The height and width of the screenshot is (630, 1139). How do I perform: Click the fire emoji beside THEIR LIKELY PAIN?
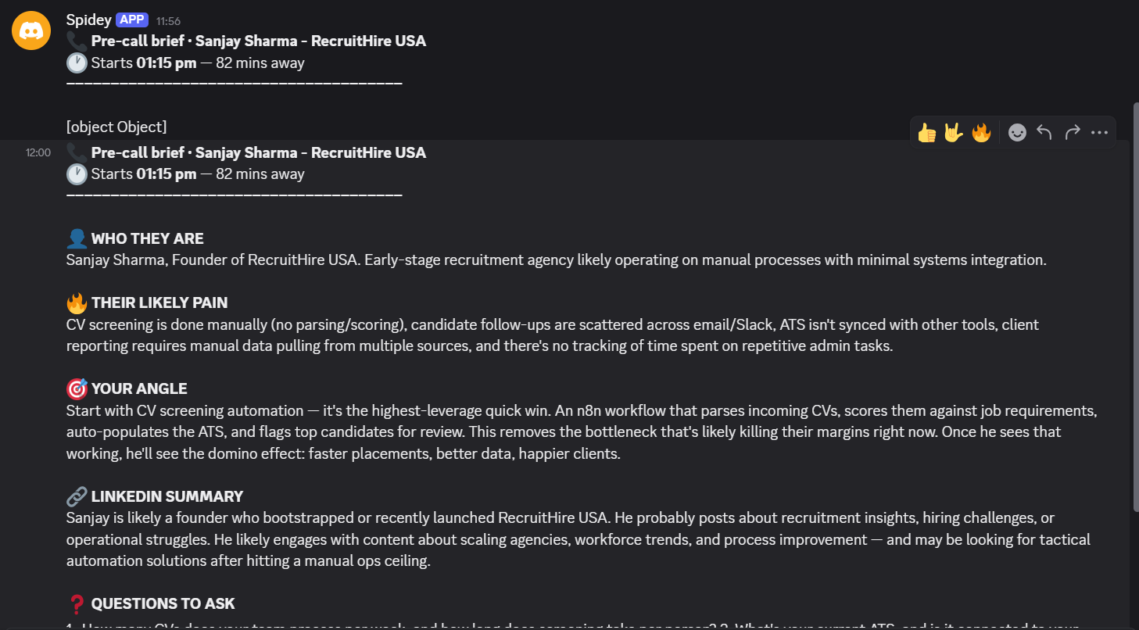(x=77, y=302)
